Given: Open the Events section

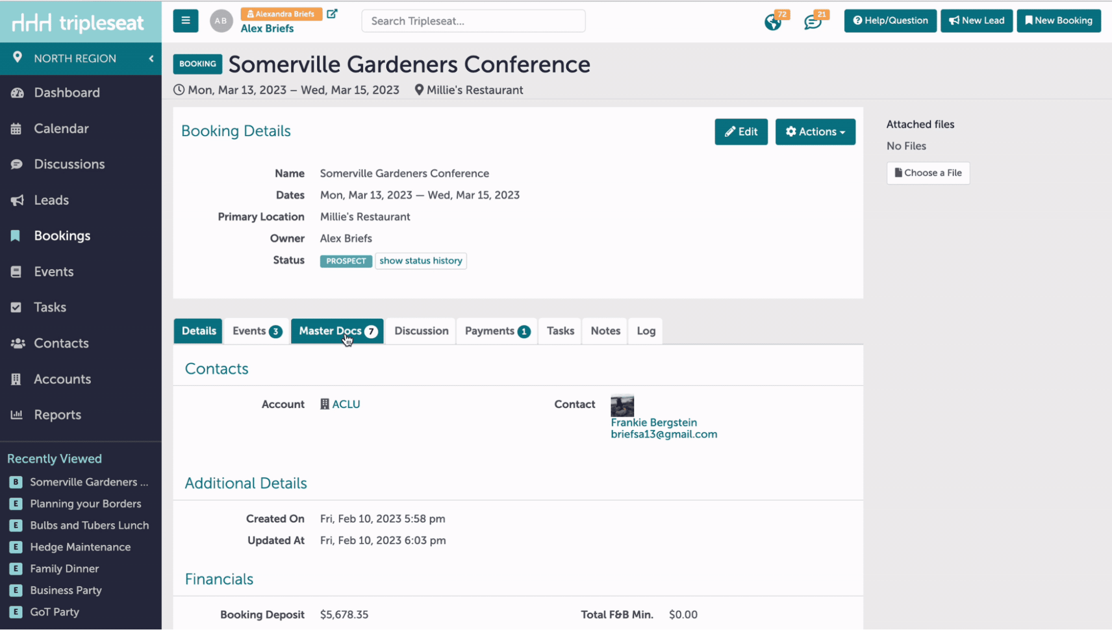Looking at the screenshot, I should pos(53,271).
